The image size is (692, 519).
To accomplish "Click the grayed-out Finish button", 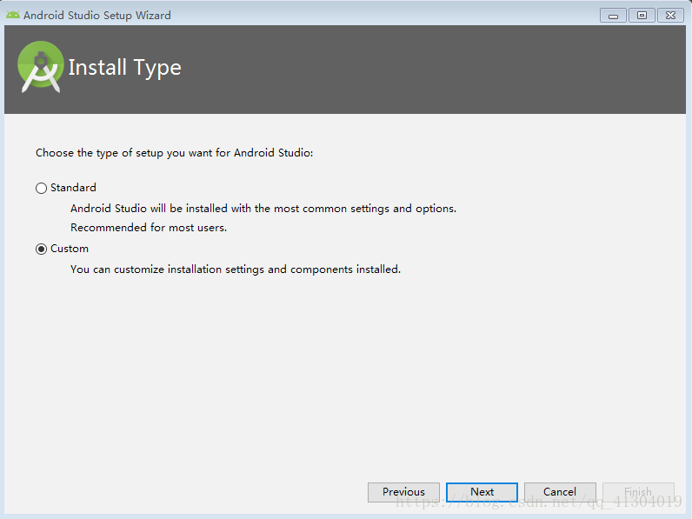I will (x=638, y=492).
